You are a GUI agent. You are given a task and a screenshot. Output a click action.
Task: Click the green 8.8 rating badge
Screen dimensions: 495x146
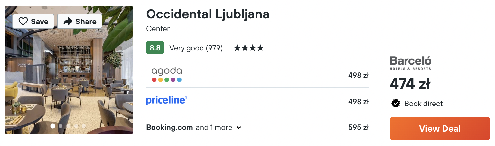[155, 48]
